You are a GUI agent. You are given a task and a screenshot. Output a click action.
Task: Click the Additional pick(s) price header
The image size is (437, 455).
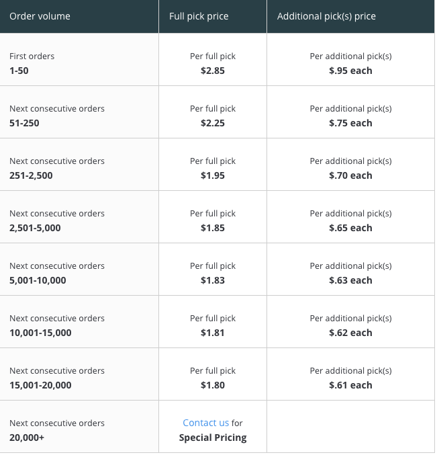coord(350,16)
